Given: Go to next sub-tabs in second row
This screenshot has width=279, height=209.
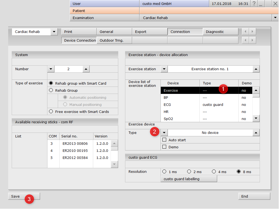Looking at the screenshot, I should click(252, 40).
